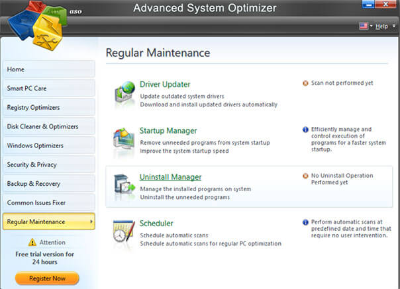
Task: Open the Startup Manager link
Action: click(168, 131)
